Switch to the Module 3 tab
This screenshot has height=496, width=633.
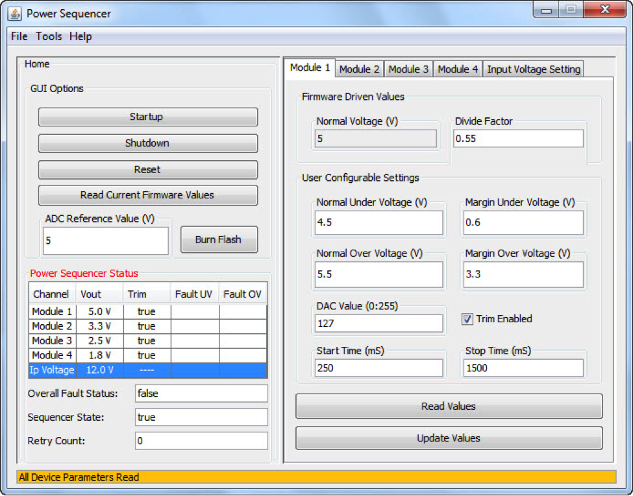tap(408, 69)
